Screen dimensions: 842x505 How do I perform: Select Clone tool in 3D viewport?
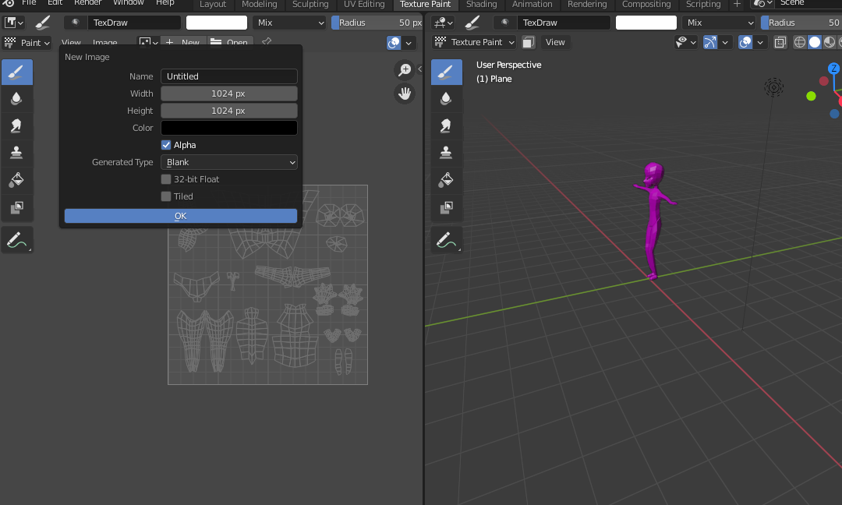coord(446,153)
